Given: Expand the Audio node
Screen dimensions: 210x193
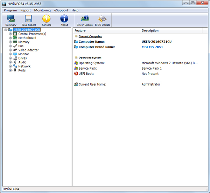Looking at the screenshot, I should click(x=10, y=62).
